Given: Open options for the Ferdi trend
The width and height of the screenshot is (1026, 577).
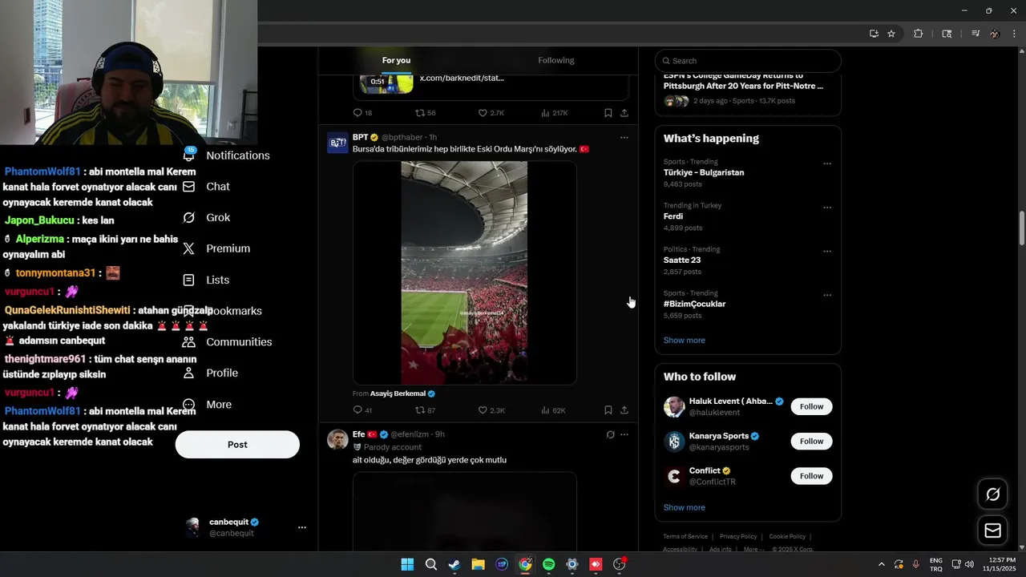Looking at the screenshot, I should point(827,208).
